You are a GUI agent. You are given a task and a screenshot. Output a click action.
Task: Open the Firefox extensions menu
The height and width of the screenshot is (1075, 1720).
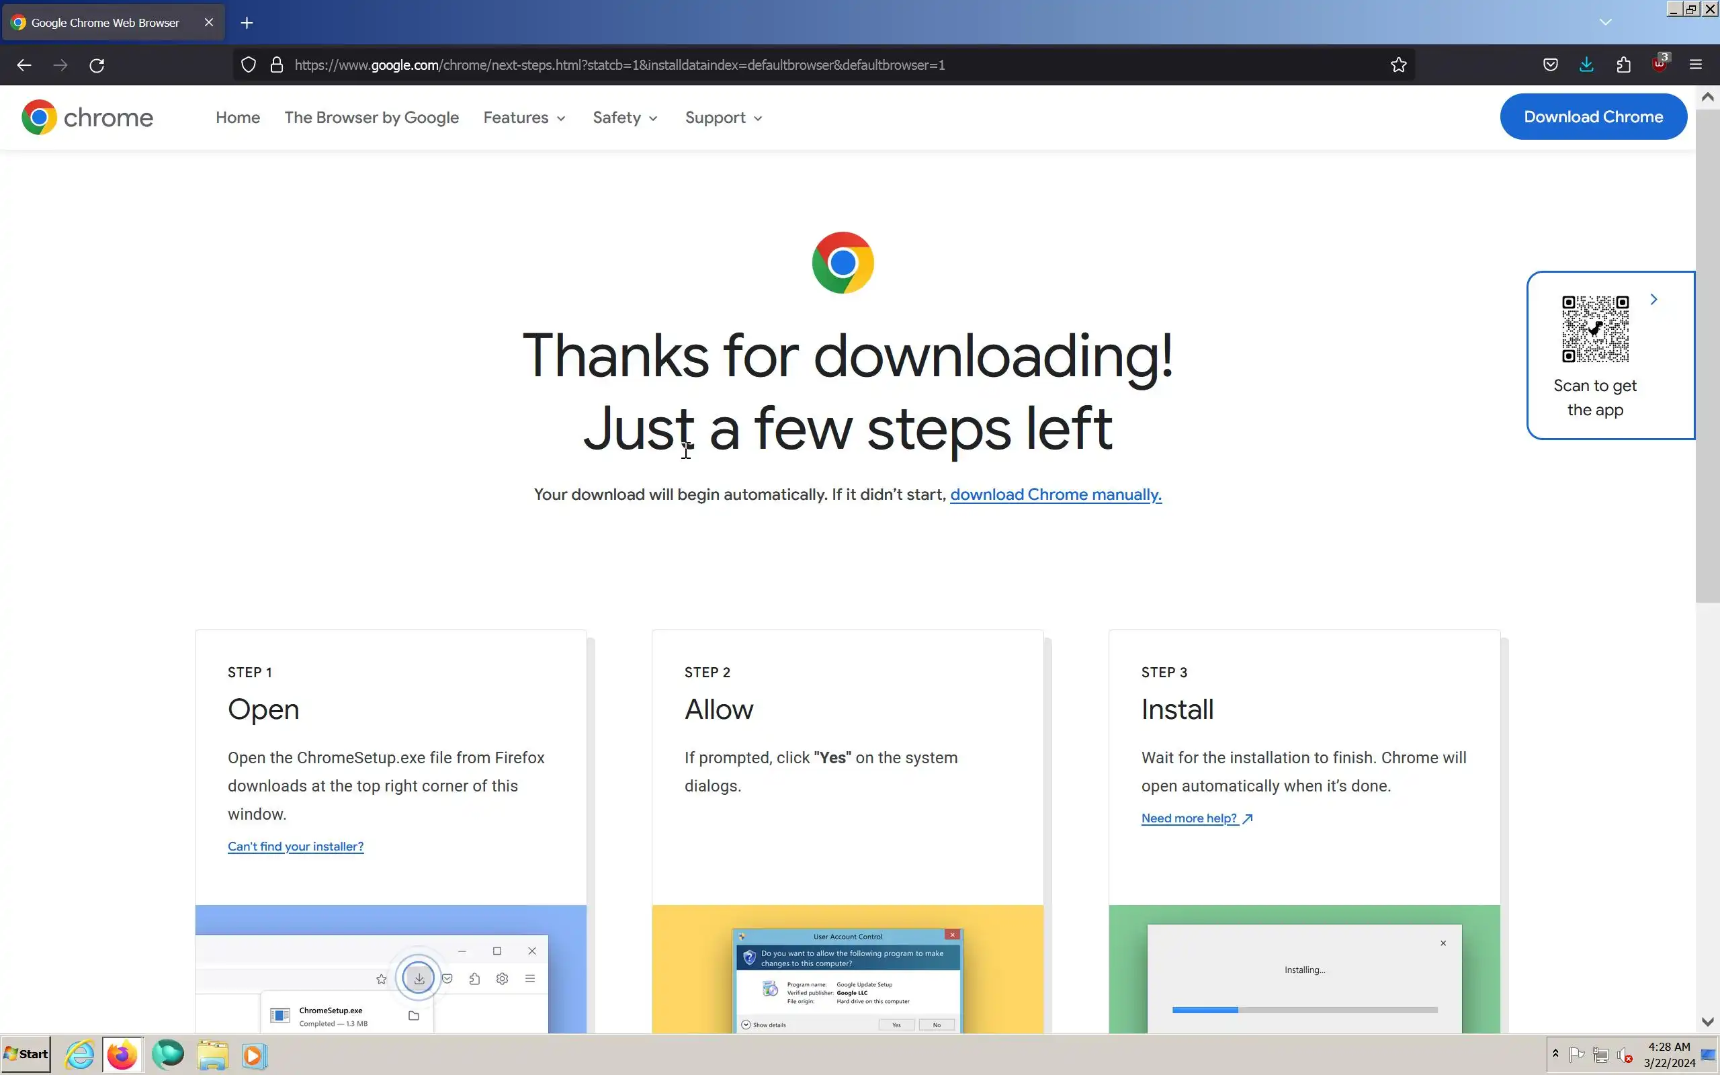[x=1623, y=64]
